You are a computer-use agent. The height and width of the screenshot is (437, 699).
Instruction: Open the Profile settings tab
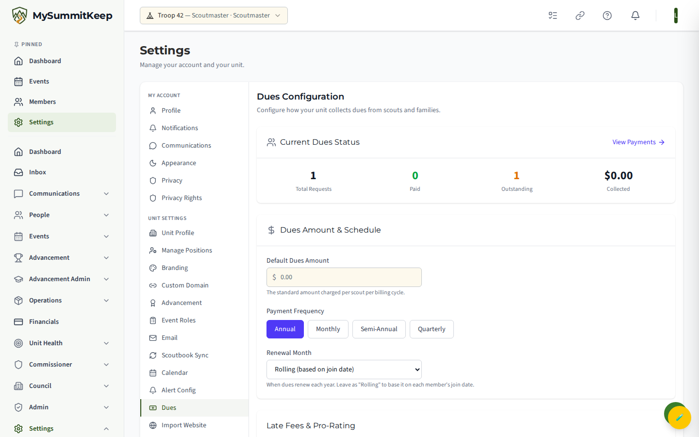pos(194,111)
